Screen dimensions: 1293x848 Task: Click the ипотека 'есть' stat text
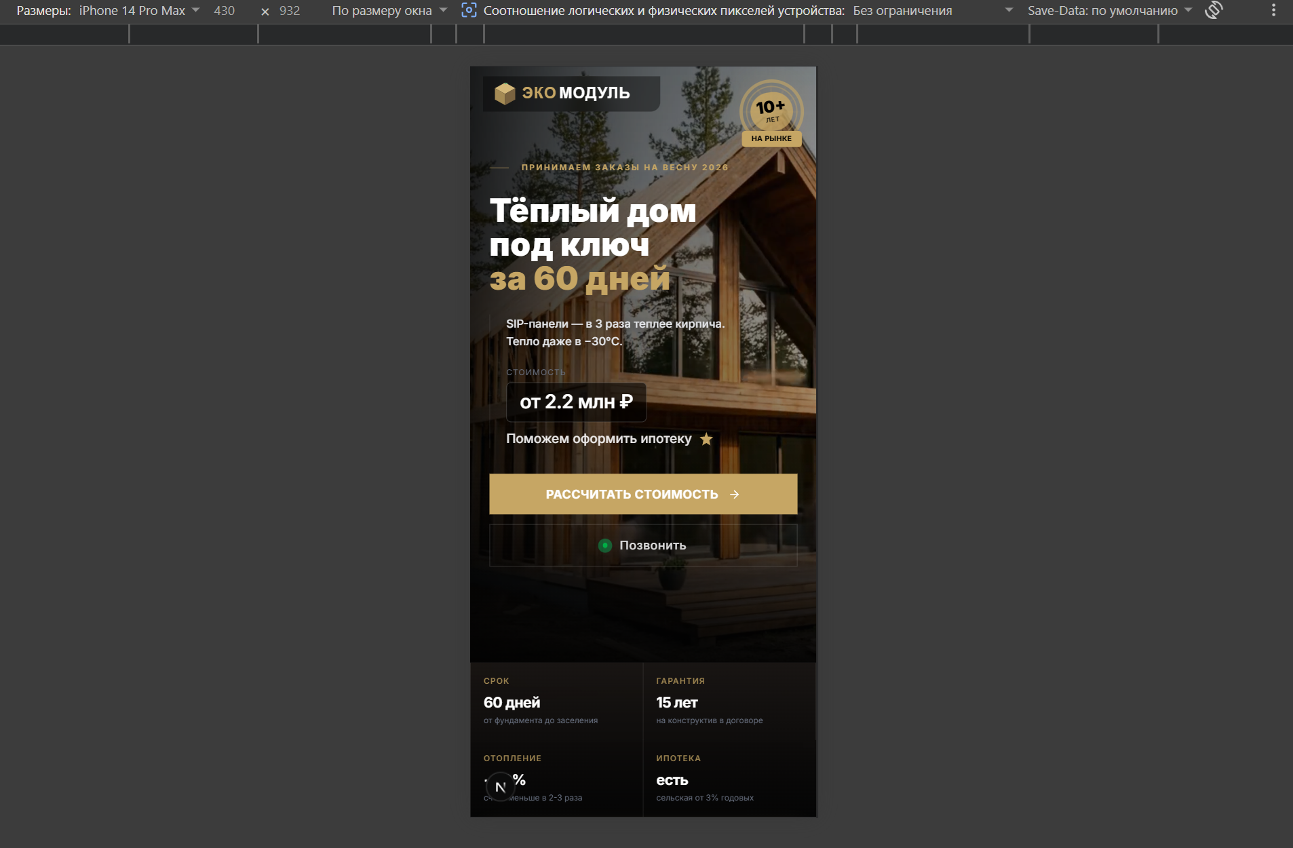pos(672,780)
